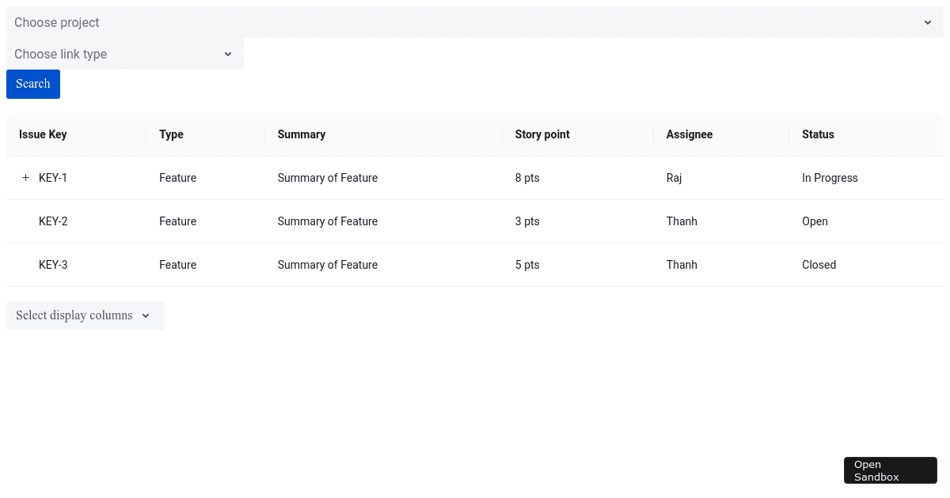This screenshot has height=498, width=950.
Task: Expand the KEY-1 row plus icon
Action: click(25, 178)
